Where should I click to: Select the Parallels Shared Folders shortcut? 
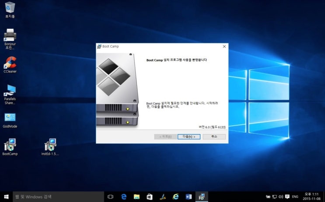10,94
